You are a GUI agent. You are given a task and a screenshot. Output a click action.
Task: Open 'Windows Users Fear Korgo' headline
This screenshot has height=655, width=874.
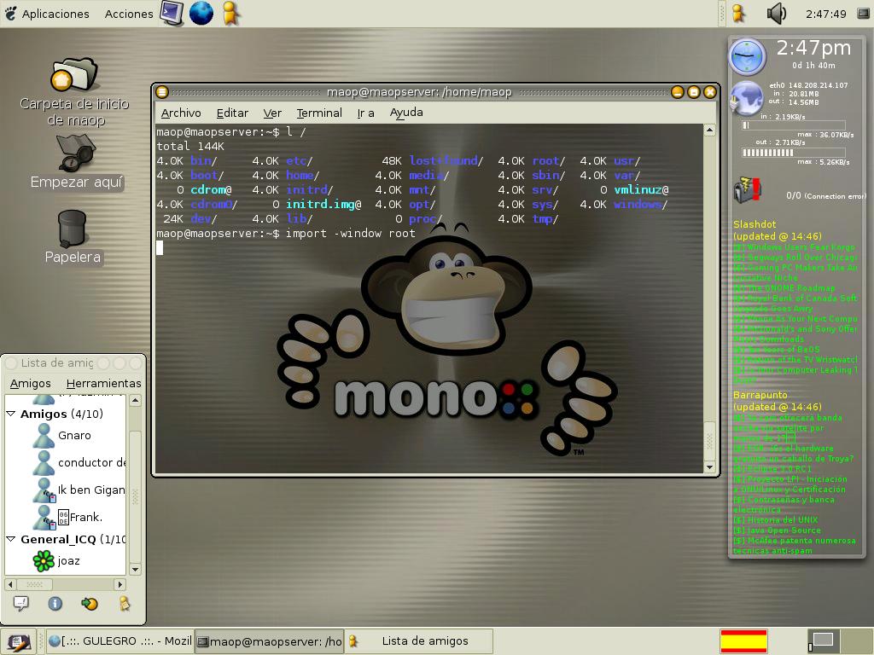point(794,246)
